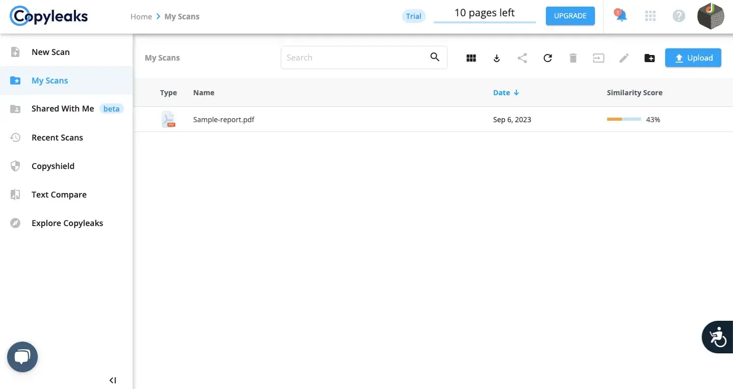The height and width of the screenshot is (389, 733).
Task: Download the scan report
Action: (496, 58)
